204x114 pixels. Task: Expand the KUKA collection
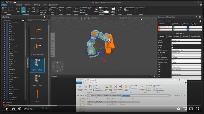(5, 94)
